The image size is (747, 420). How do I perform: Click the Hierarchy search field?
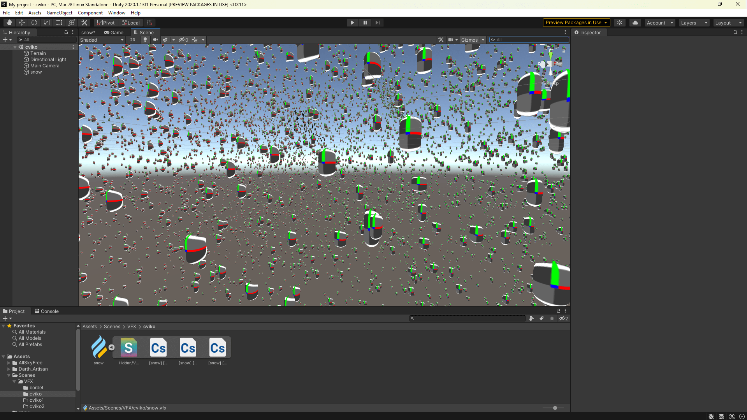coord(47,40)
